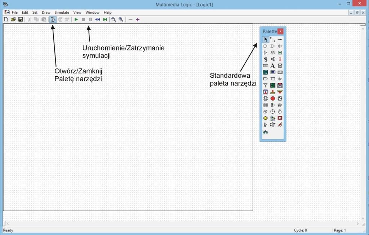Open the Set menu

[35, 13]
